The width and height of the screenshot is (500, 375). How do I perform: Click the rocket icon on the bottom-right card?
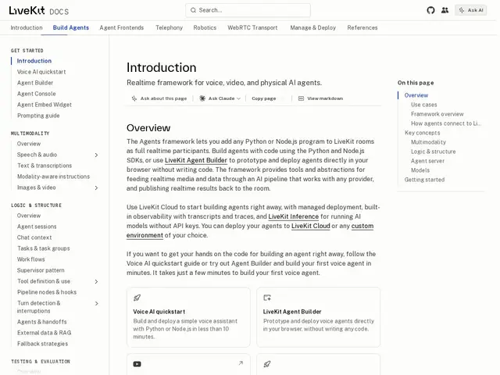pos(267,364)
